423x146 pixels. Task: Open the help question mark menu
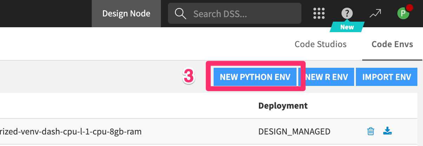coord(347,14)
